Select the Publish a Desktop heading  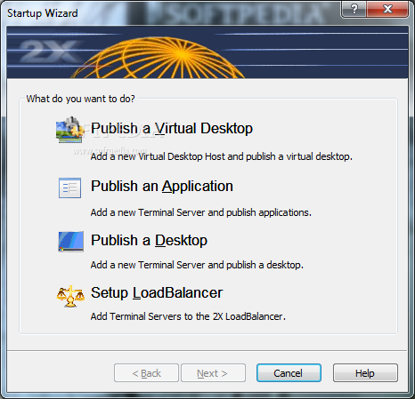click(149, 240)
